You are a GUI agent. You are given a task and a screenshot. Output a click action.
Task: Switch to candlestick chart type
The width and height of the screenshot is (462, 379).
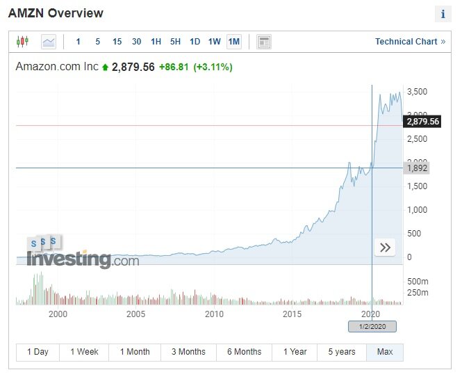[22, 42]
